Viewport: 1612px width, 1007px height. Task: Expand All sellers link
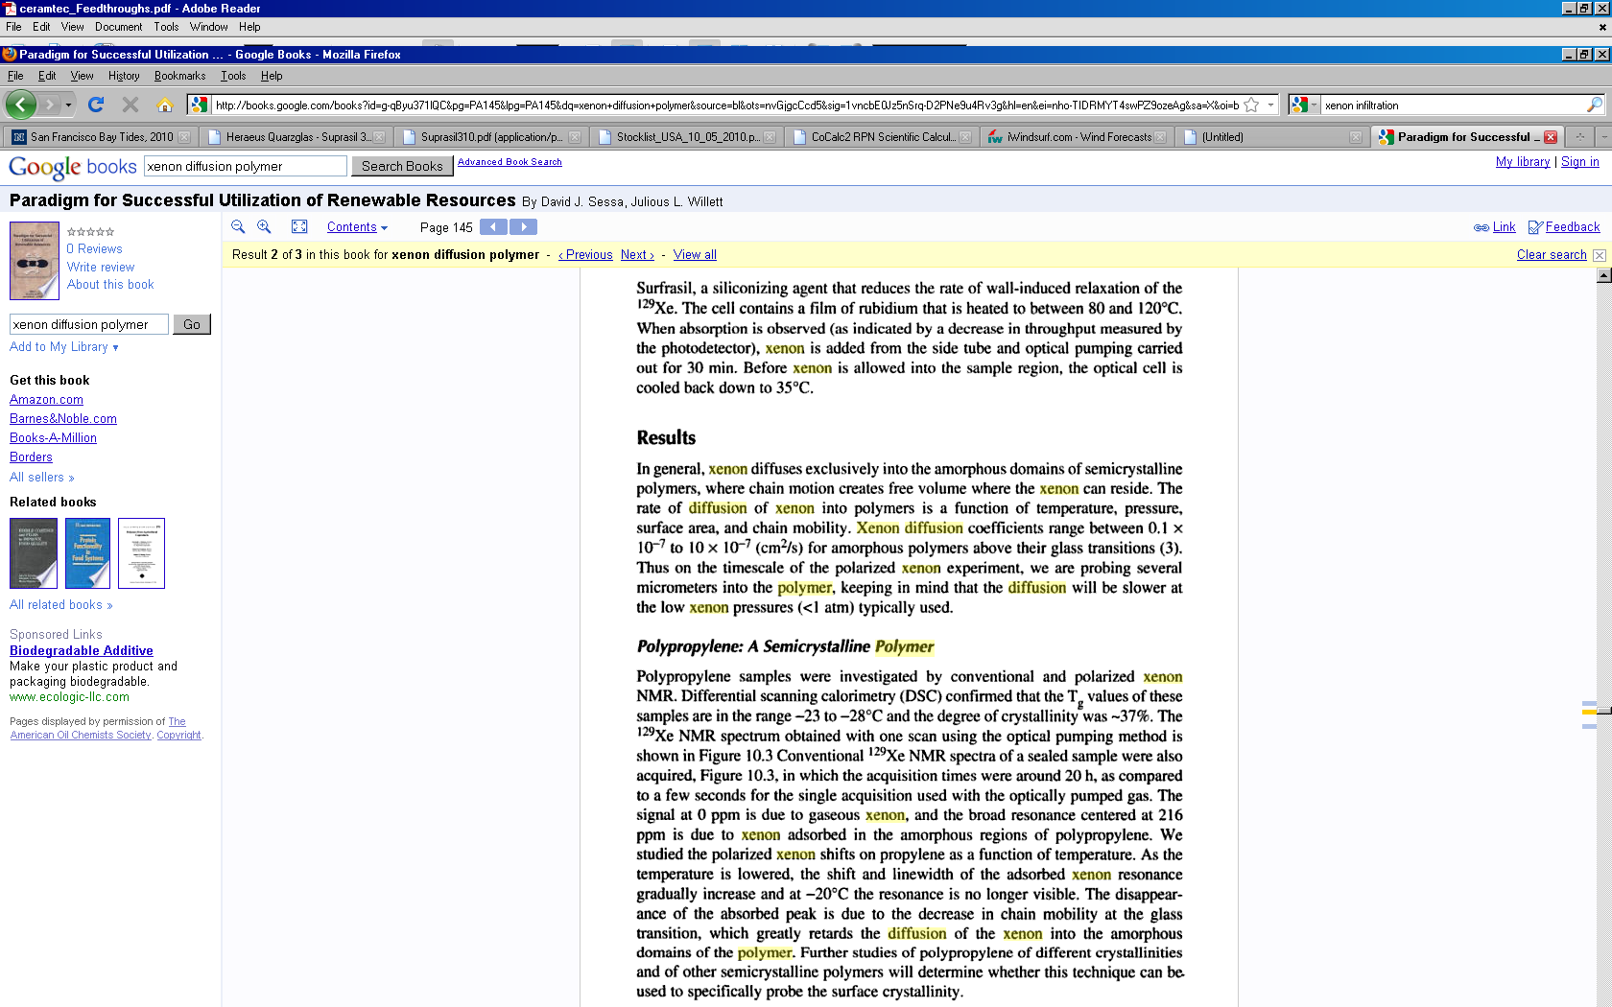click(41, 478)
